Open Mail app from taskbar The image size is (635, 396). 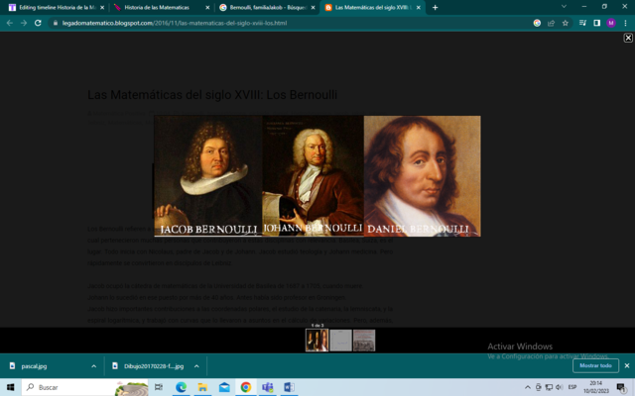(224, 387)
